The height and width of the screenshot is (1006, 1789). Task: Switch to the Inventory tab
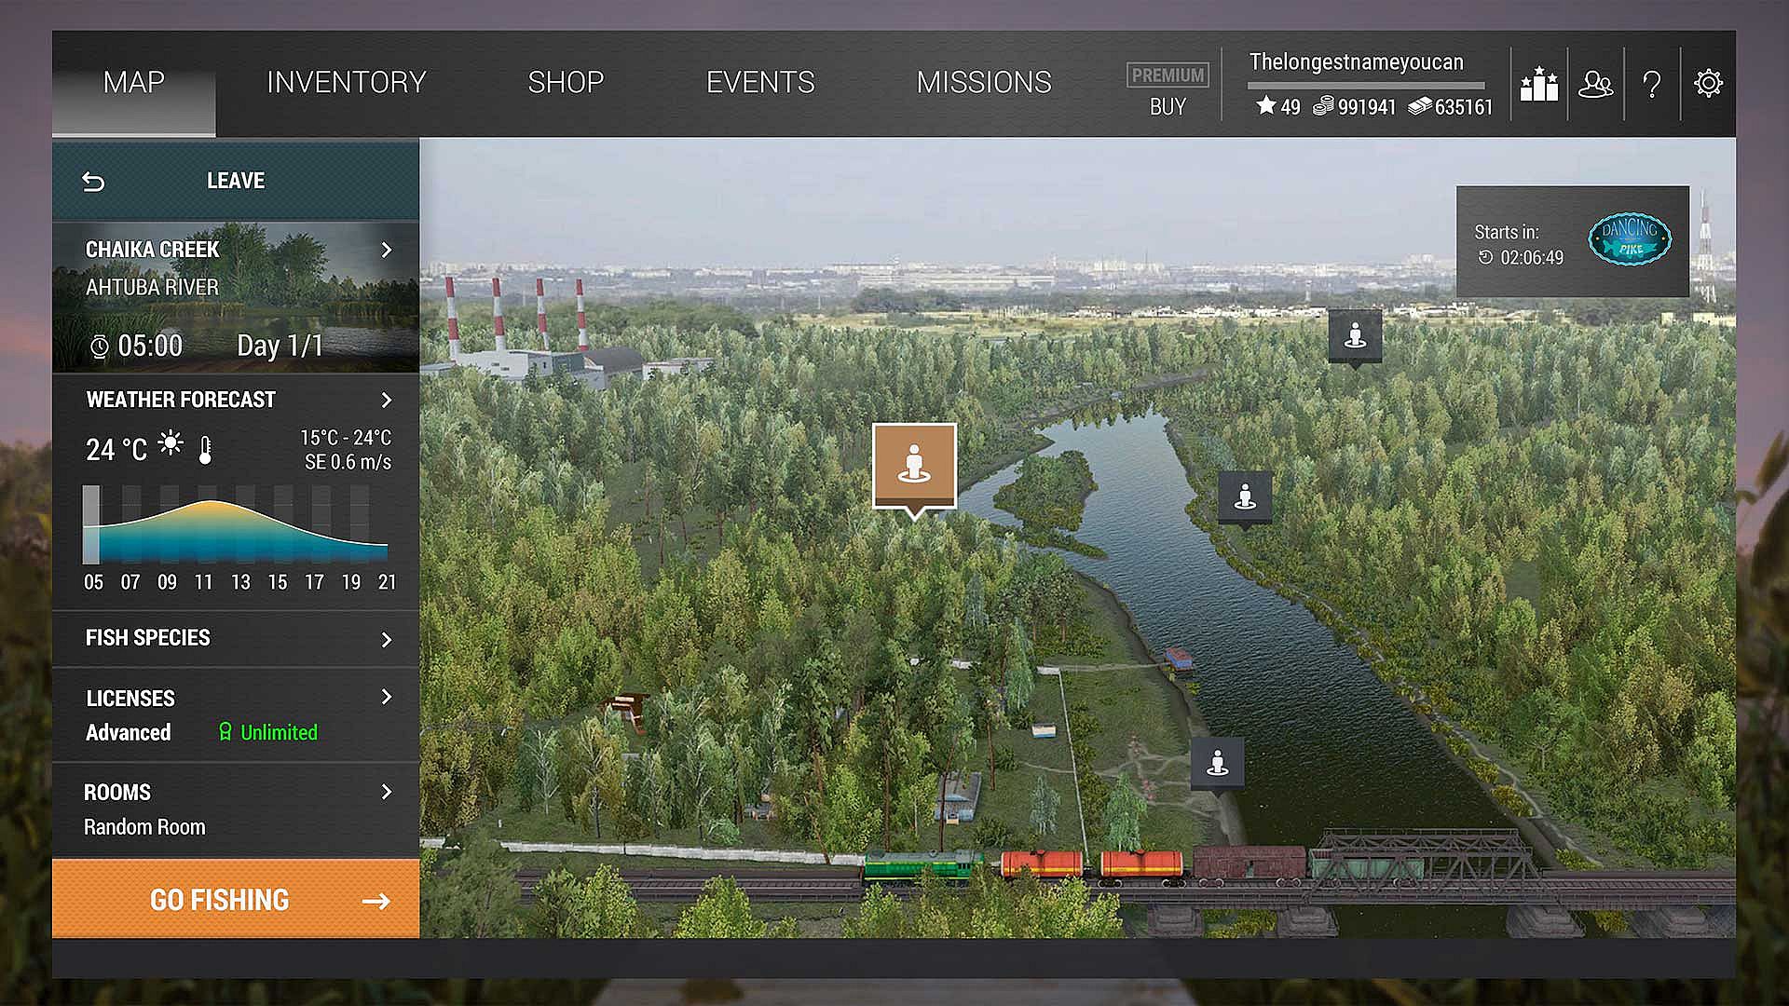(346, 82)
